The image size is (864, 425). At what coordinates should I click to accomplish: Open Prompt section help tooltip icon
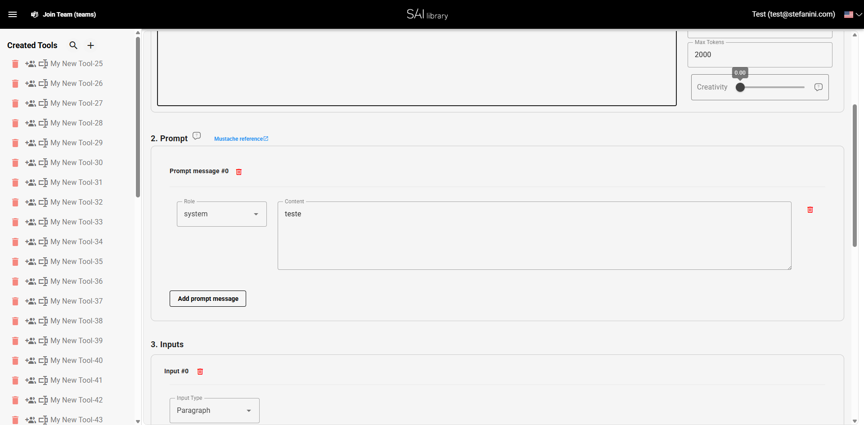197,136
